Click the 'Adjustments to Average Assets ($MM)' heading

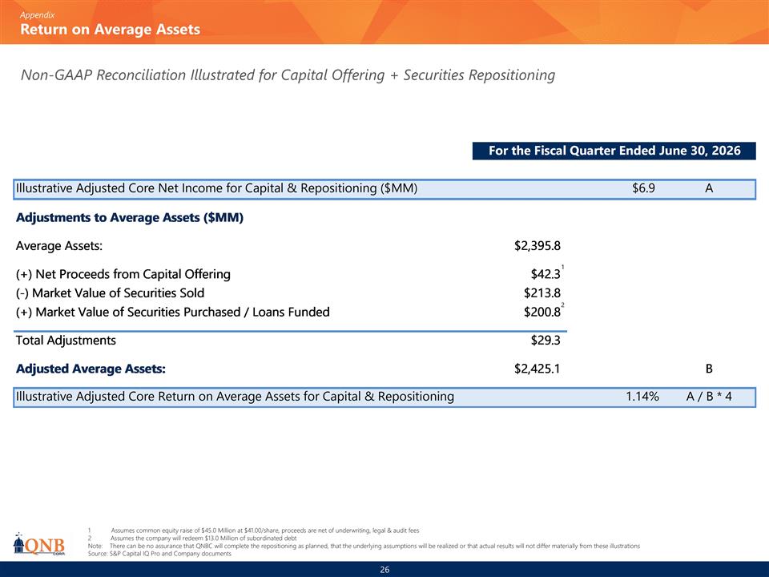130,217
